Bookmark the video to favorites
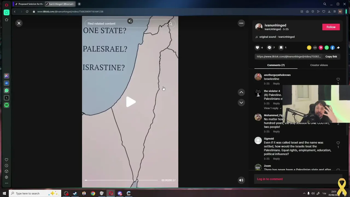The height and width of the screenshot is (197, 350). (281, 48)
